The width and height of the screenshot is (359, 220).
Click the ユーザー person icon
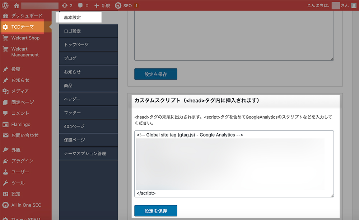5,172
